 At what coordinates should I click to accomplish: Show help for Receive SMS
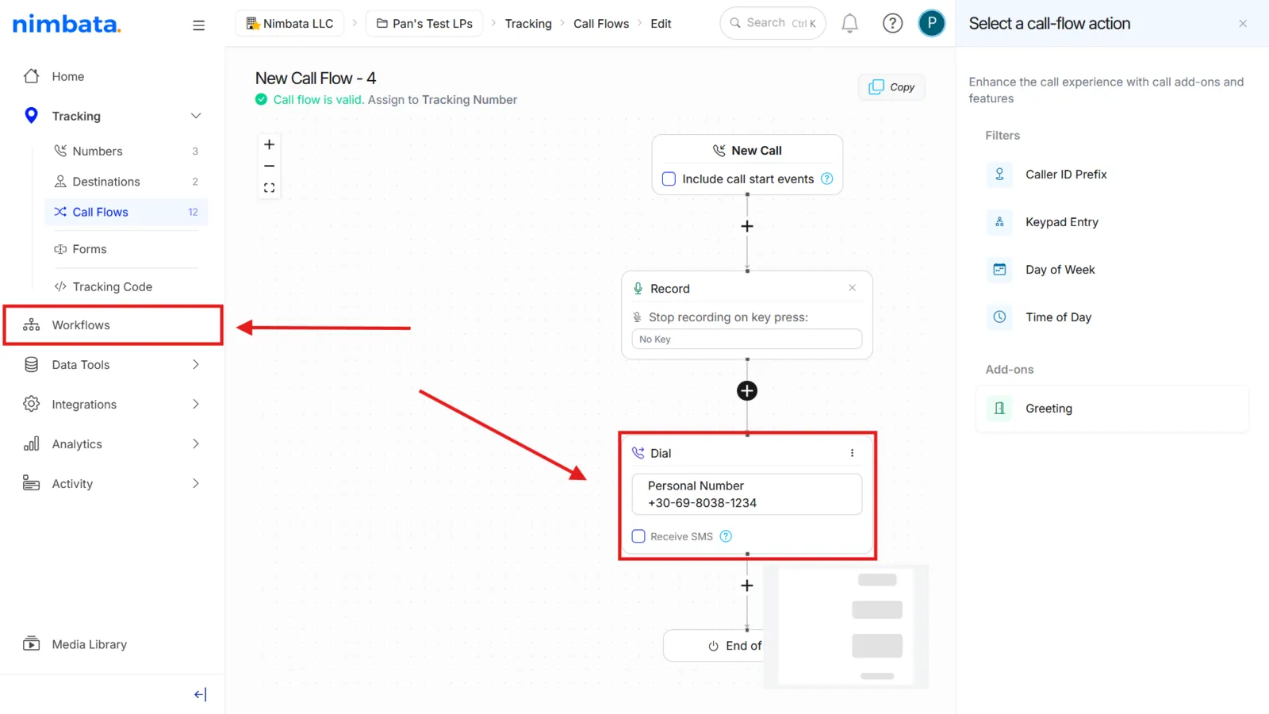click(726, 536)
